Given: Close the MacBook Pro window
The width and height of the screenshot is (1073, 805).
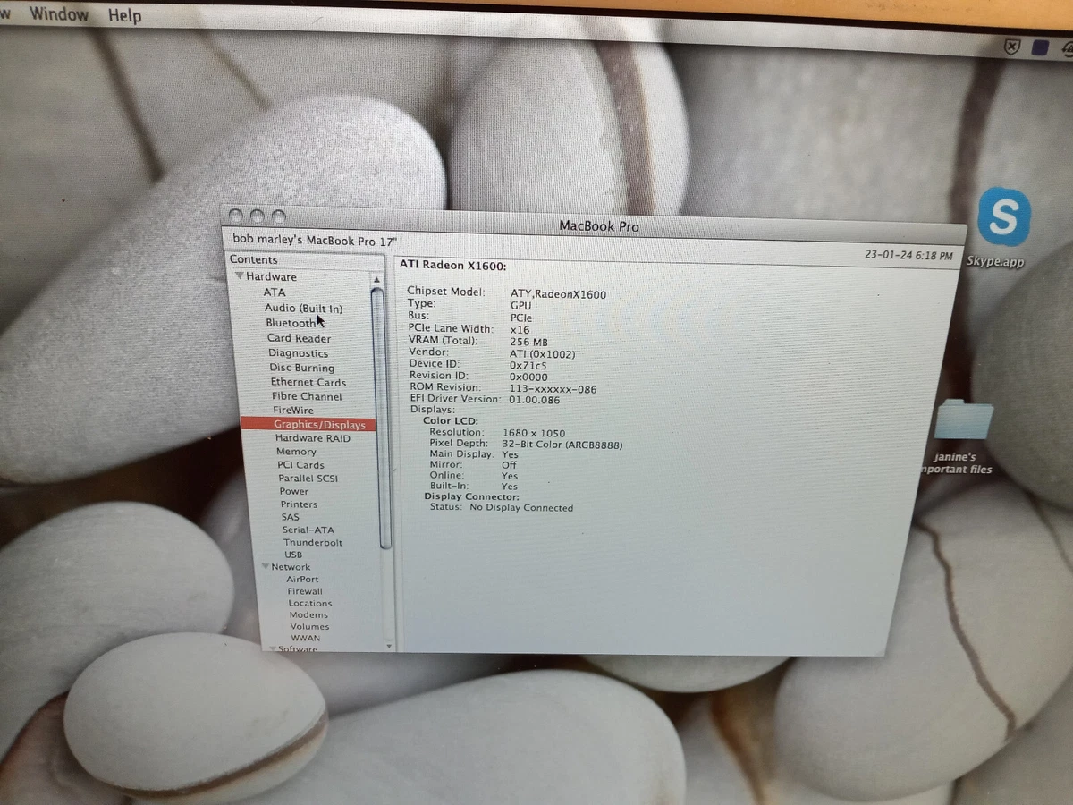Looking at the screenshot, I should (x=236, y=216).
